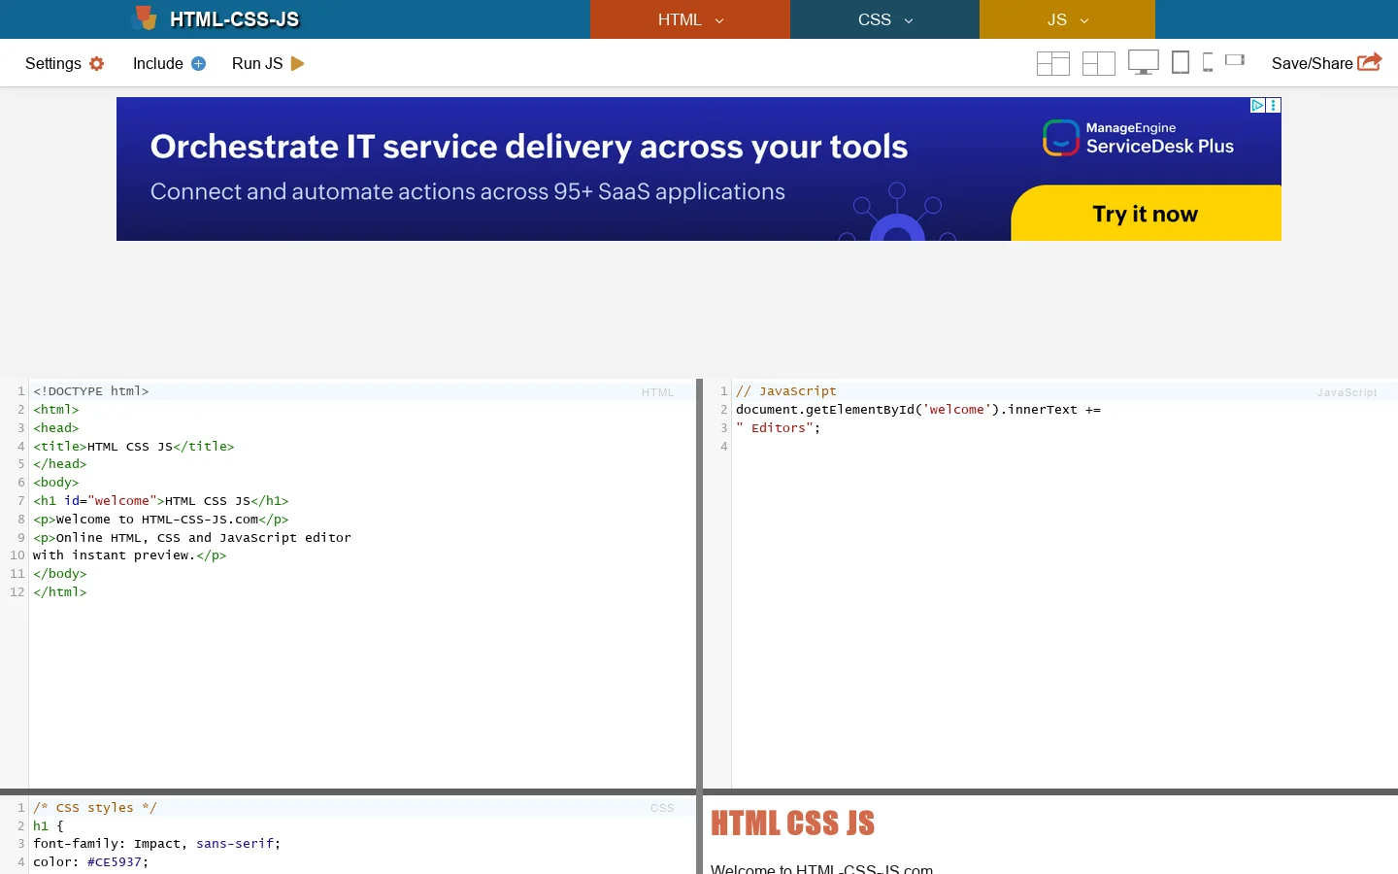Open the CSS tab
The height and width of the screenshot is (874, 1398).
[884, 19]
